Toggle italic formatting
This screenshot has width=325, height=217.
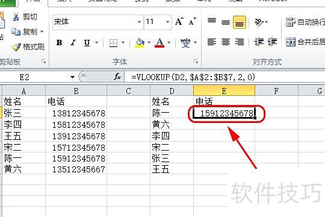(x=73, y=43)
